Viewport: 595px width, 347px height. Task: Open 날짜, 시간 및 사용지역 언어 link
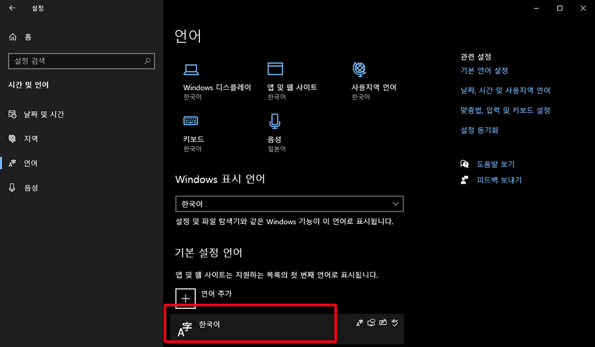505,90
